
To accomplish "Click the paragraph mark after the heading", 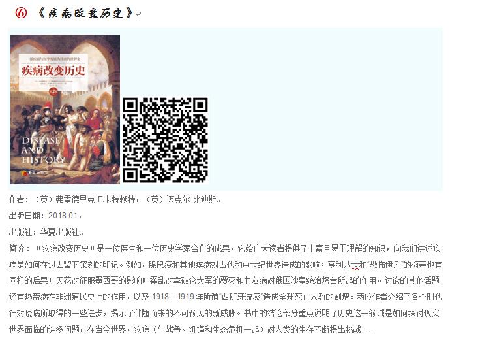I will (x=139, y=14).
